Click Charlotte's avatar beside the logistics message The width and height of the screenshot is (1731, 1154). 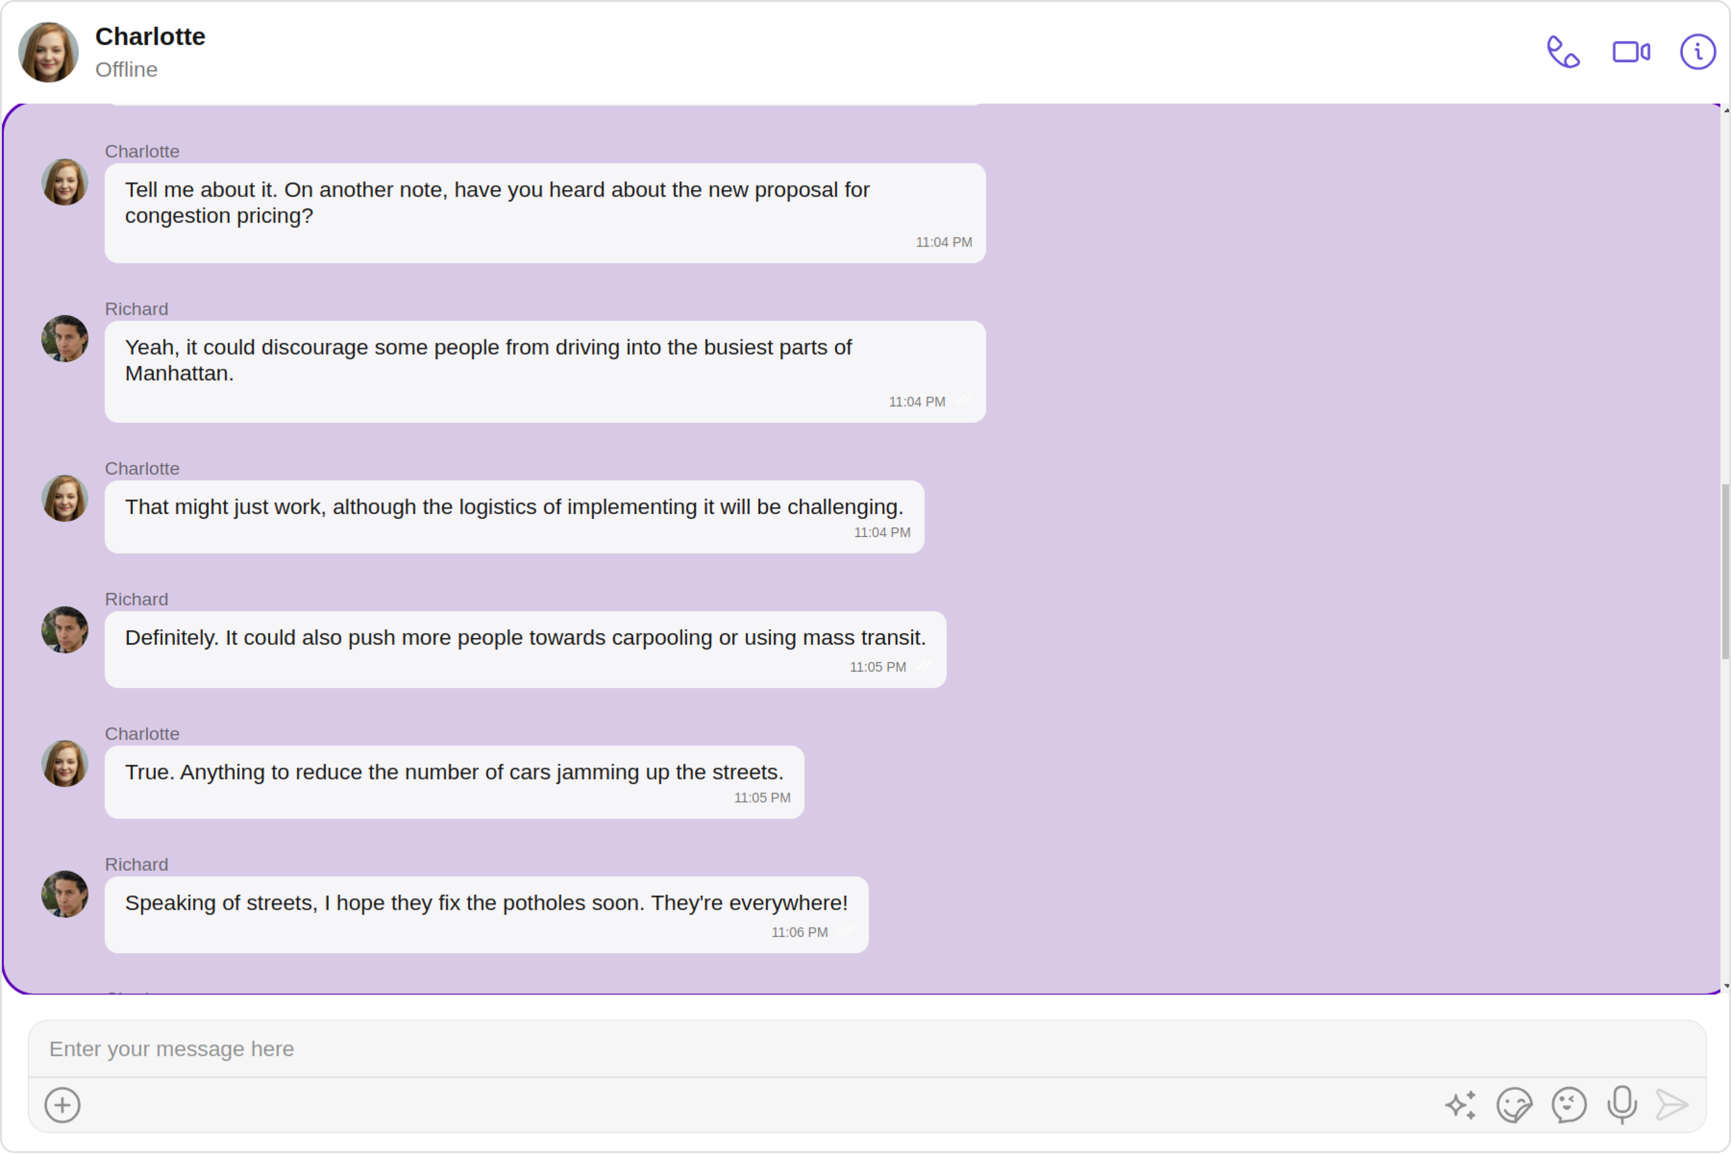[65, 498]
